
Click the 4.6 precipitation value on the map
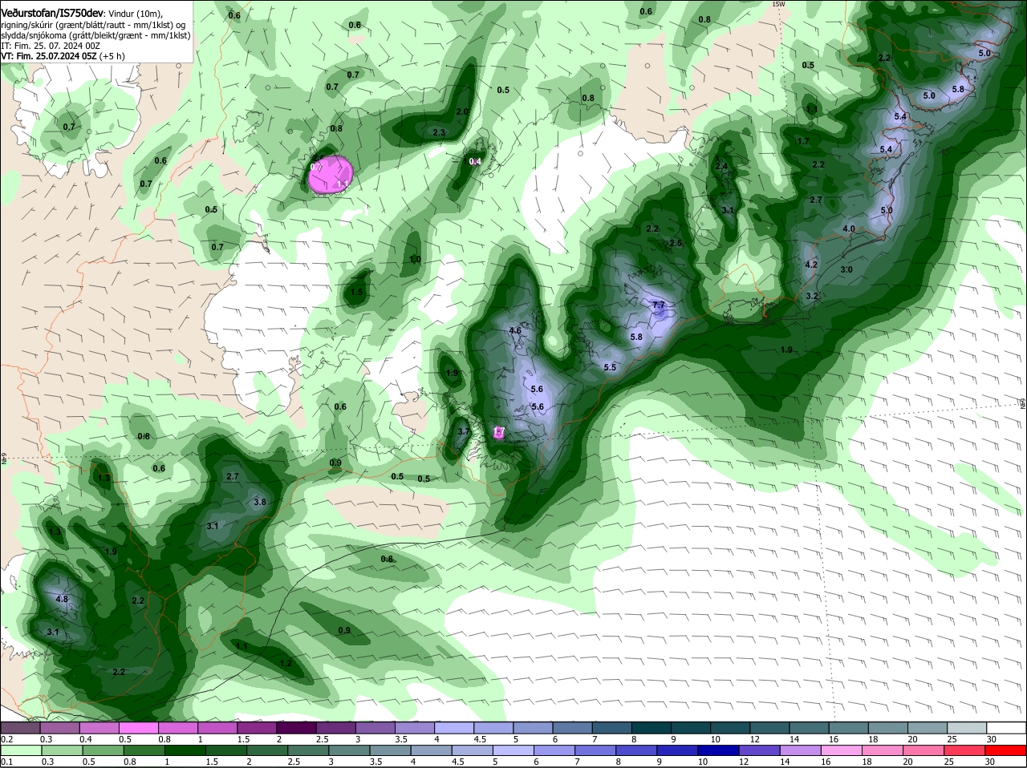pos(516,330)
